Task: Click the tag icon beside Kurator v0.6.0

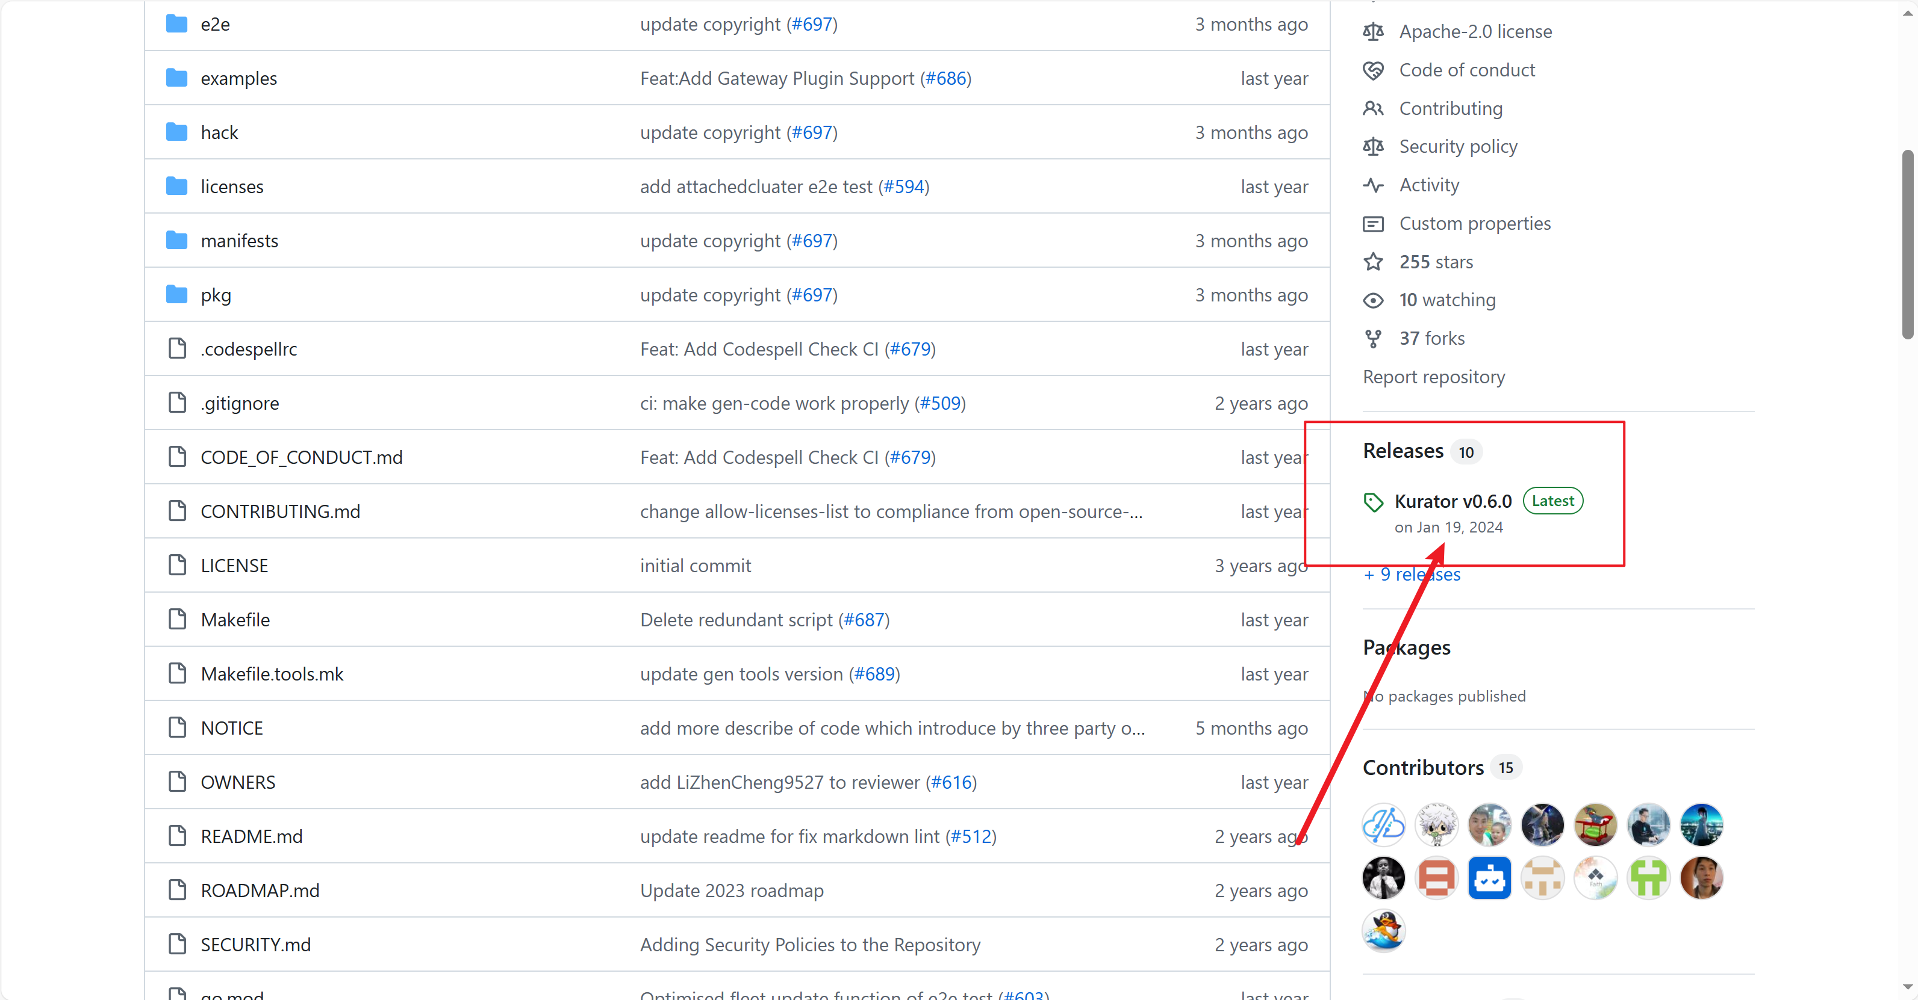Action: [1373, 502]
